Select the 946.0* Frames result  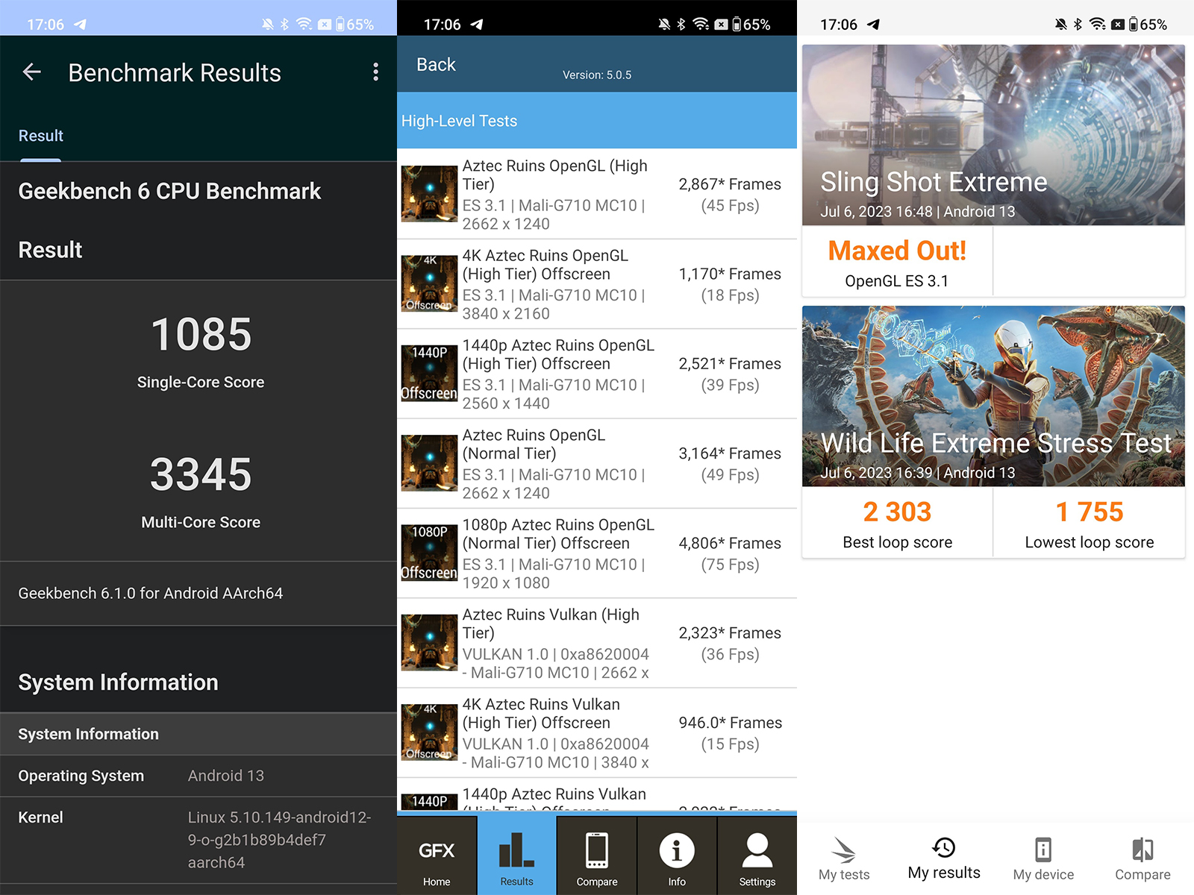[730, 723]
